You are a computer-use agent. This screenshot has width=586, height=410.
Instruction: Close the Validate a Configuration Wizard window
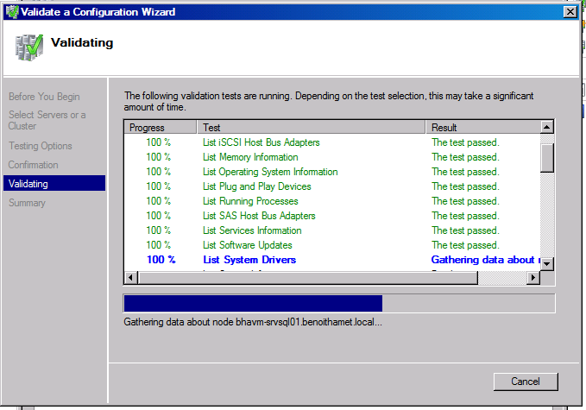(570, 11)
